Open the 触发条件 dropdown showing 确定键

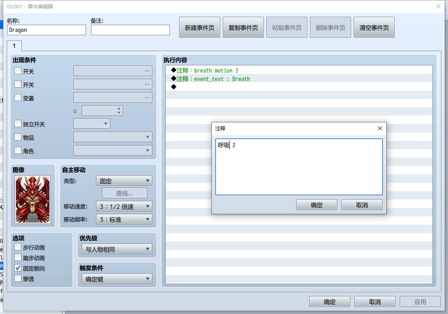coord(117,279)
